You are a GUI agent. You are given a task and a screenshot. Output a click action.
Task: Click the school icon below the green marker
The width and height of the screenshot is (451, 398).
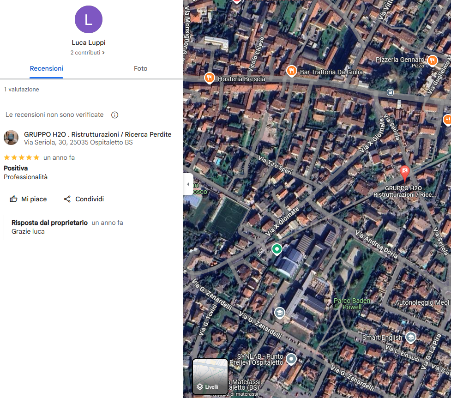pos(279,313)
